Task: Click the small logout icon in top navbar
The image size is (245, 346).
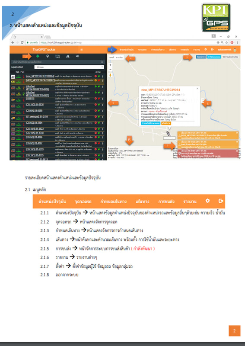Action: point(212,49)
